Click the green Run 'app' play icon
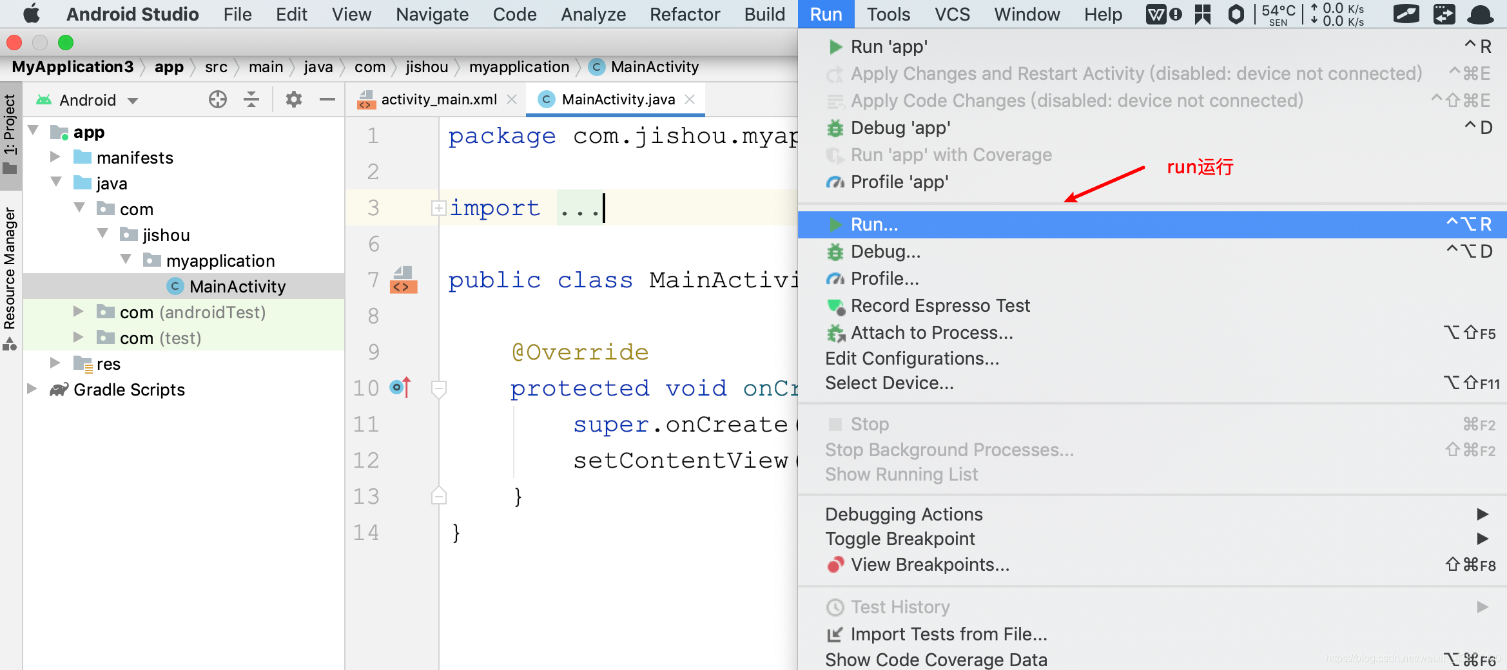This screenshot has width=1507, height=670. point(835,47)
